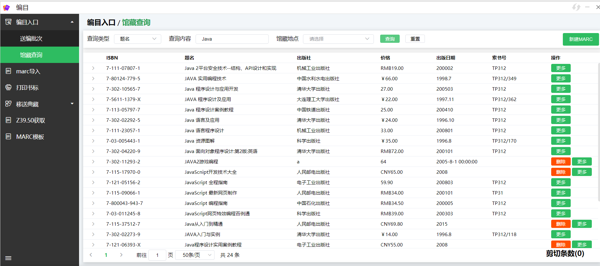
Task: Click the MARC模板 sidebar icon
Action: point(9,137)
